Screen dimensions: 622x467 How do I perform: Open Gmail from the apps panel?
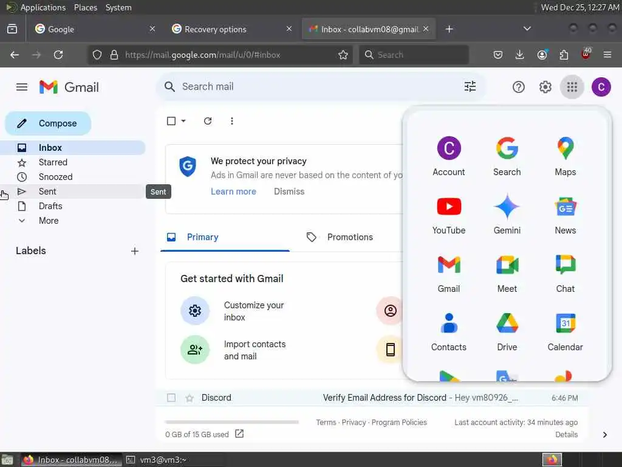pos(449,273)
